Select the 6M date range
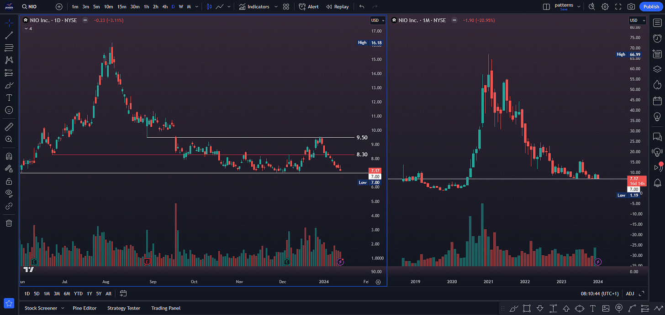 pos(67,294)
